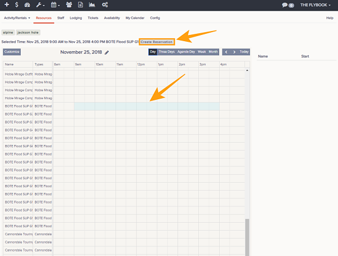
Task: Open the Config tab
Action: (x=155, y=18)
